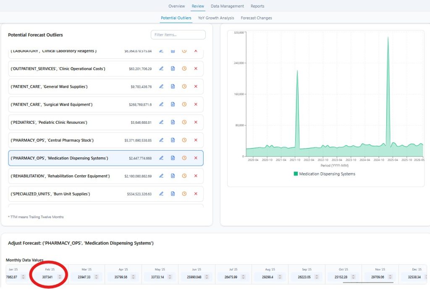
Task: Click the Mar '25 value stepper arrows
Action: pos(96,277)
